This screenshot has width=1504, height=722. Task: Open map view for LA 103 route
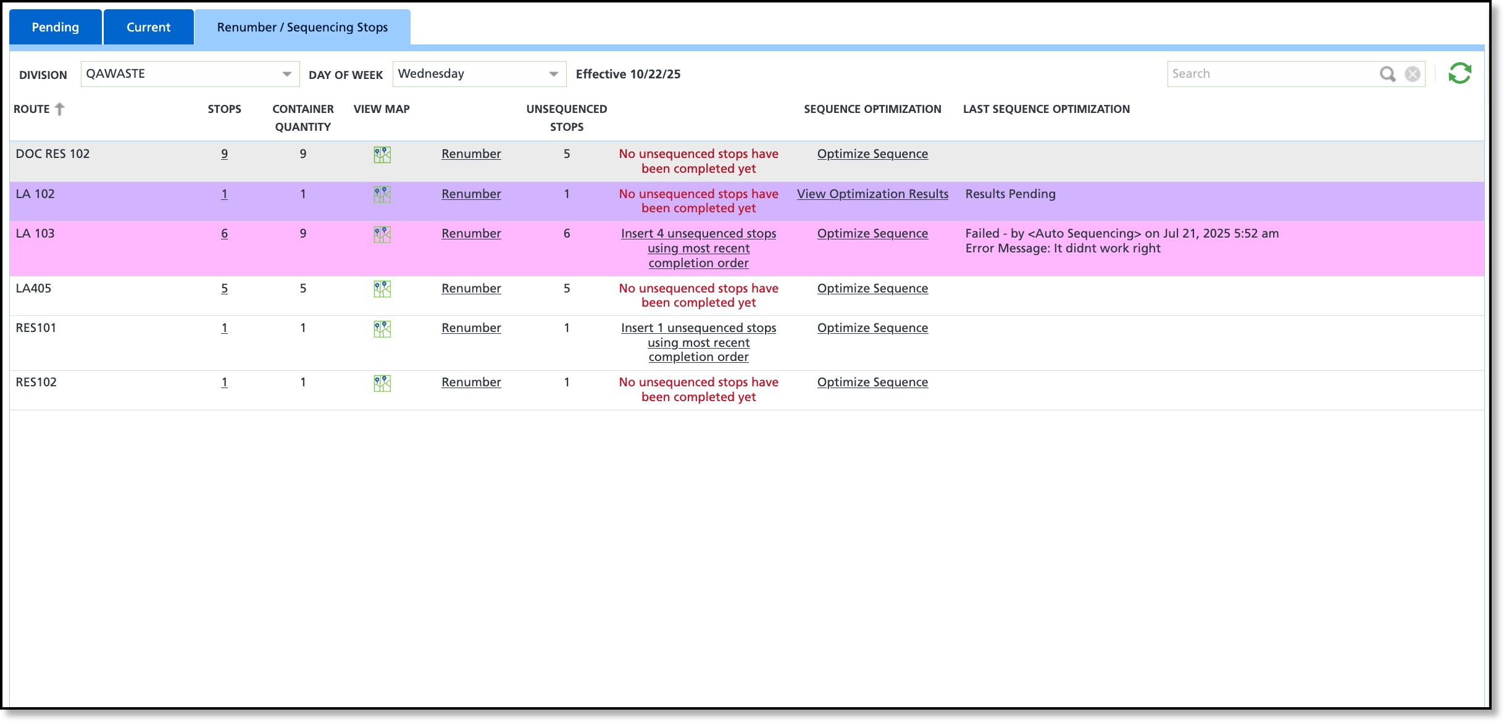[382, 234]
